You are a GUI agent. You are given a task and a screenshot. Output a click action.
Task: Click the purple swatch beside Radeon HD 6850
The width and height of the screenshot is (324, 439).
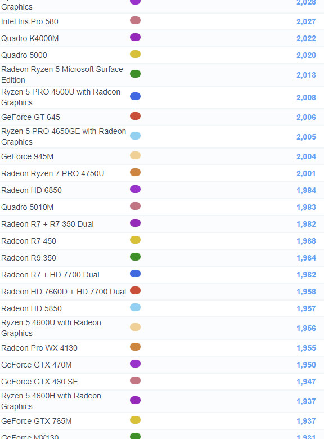(135, 189)
